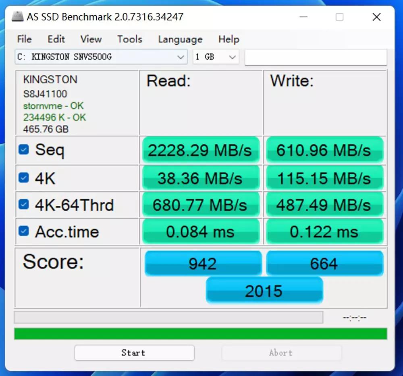
Task: Click the disabled Abort button
Action: pyautogui.click(x=281, y=353)
